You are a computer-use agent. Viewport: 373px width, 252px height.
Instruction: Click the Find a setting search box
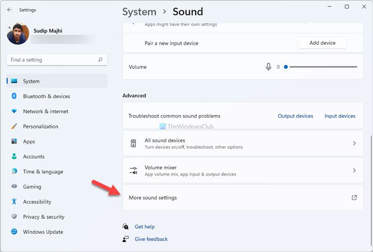(x=53, y=60)
